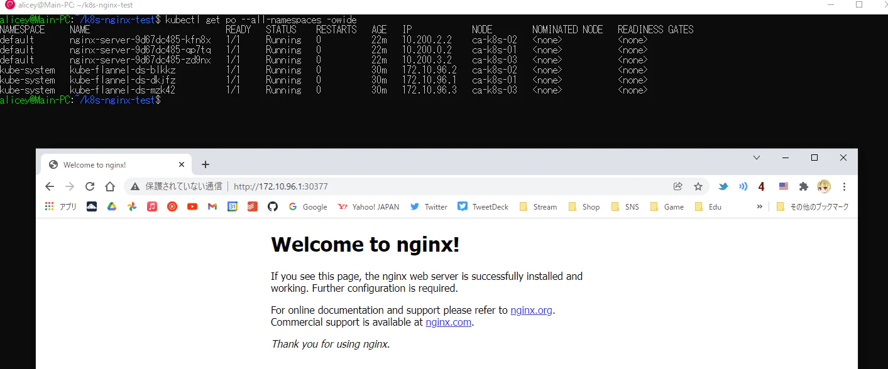Viewport: 888px width, 369px height.
Task: Click the forward navigation arrow
Action: coord(70,186)
